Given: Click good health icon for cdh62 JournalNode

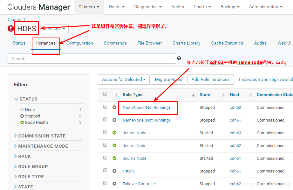Looking at the screenshot, I should (114, 145).
